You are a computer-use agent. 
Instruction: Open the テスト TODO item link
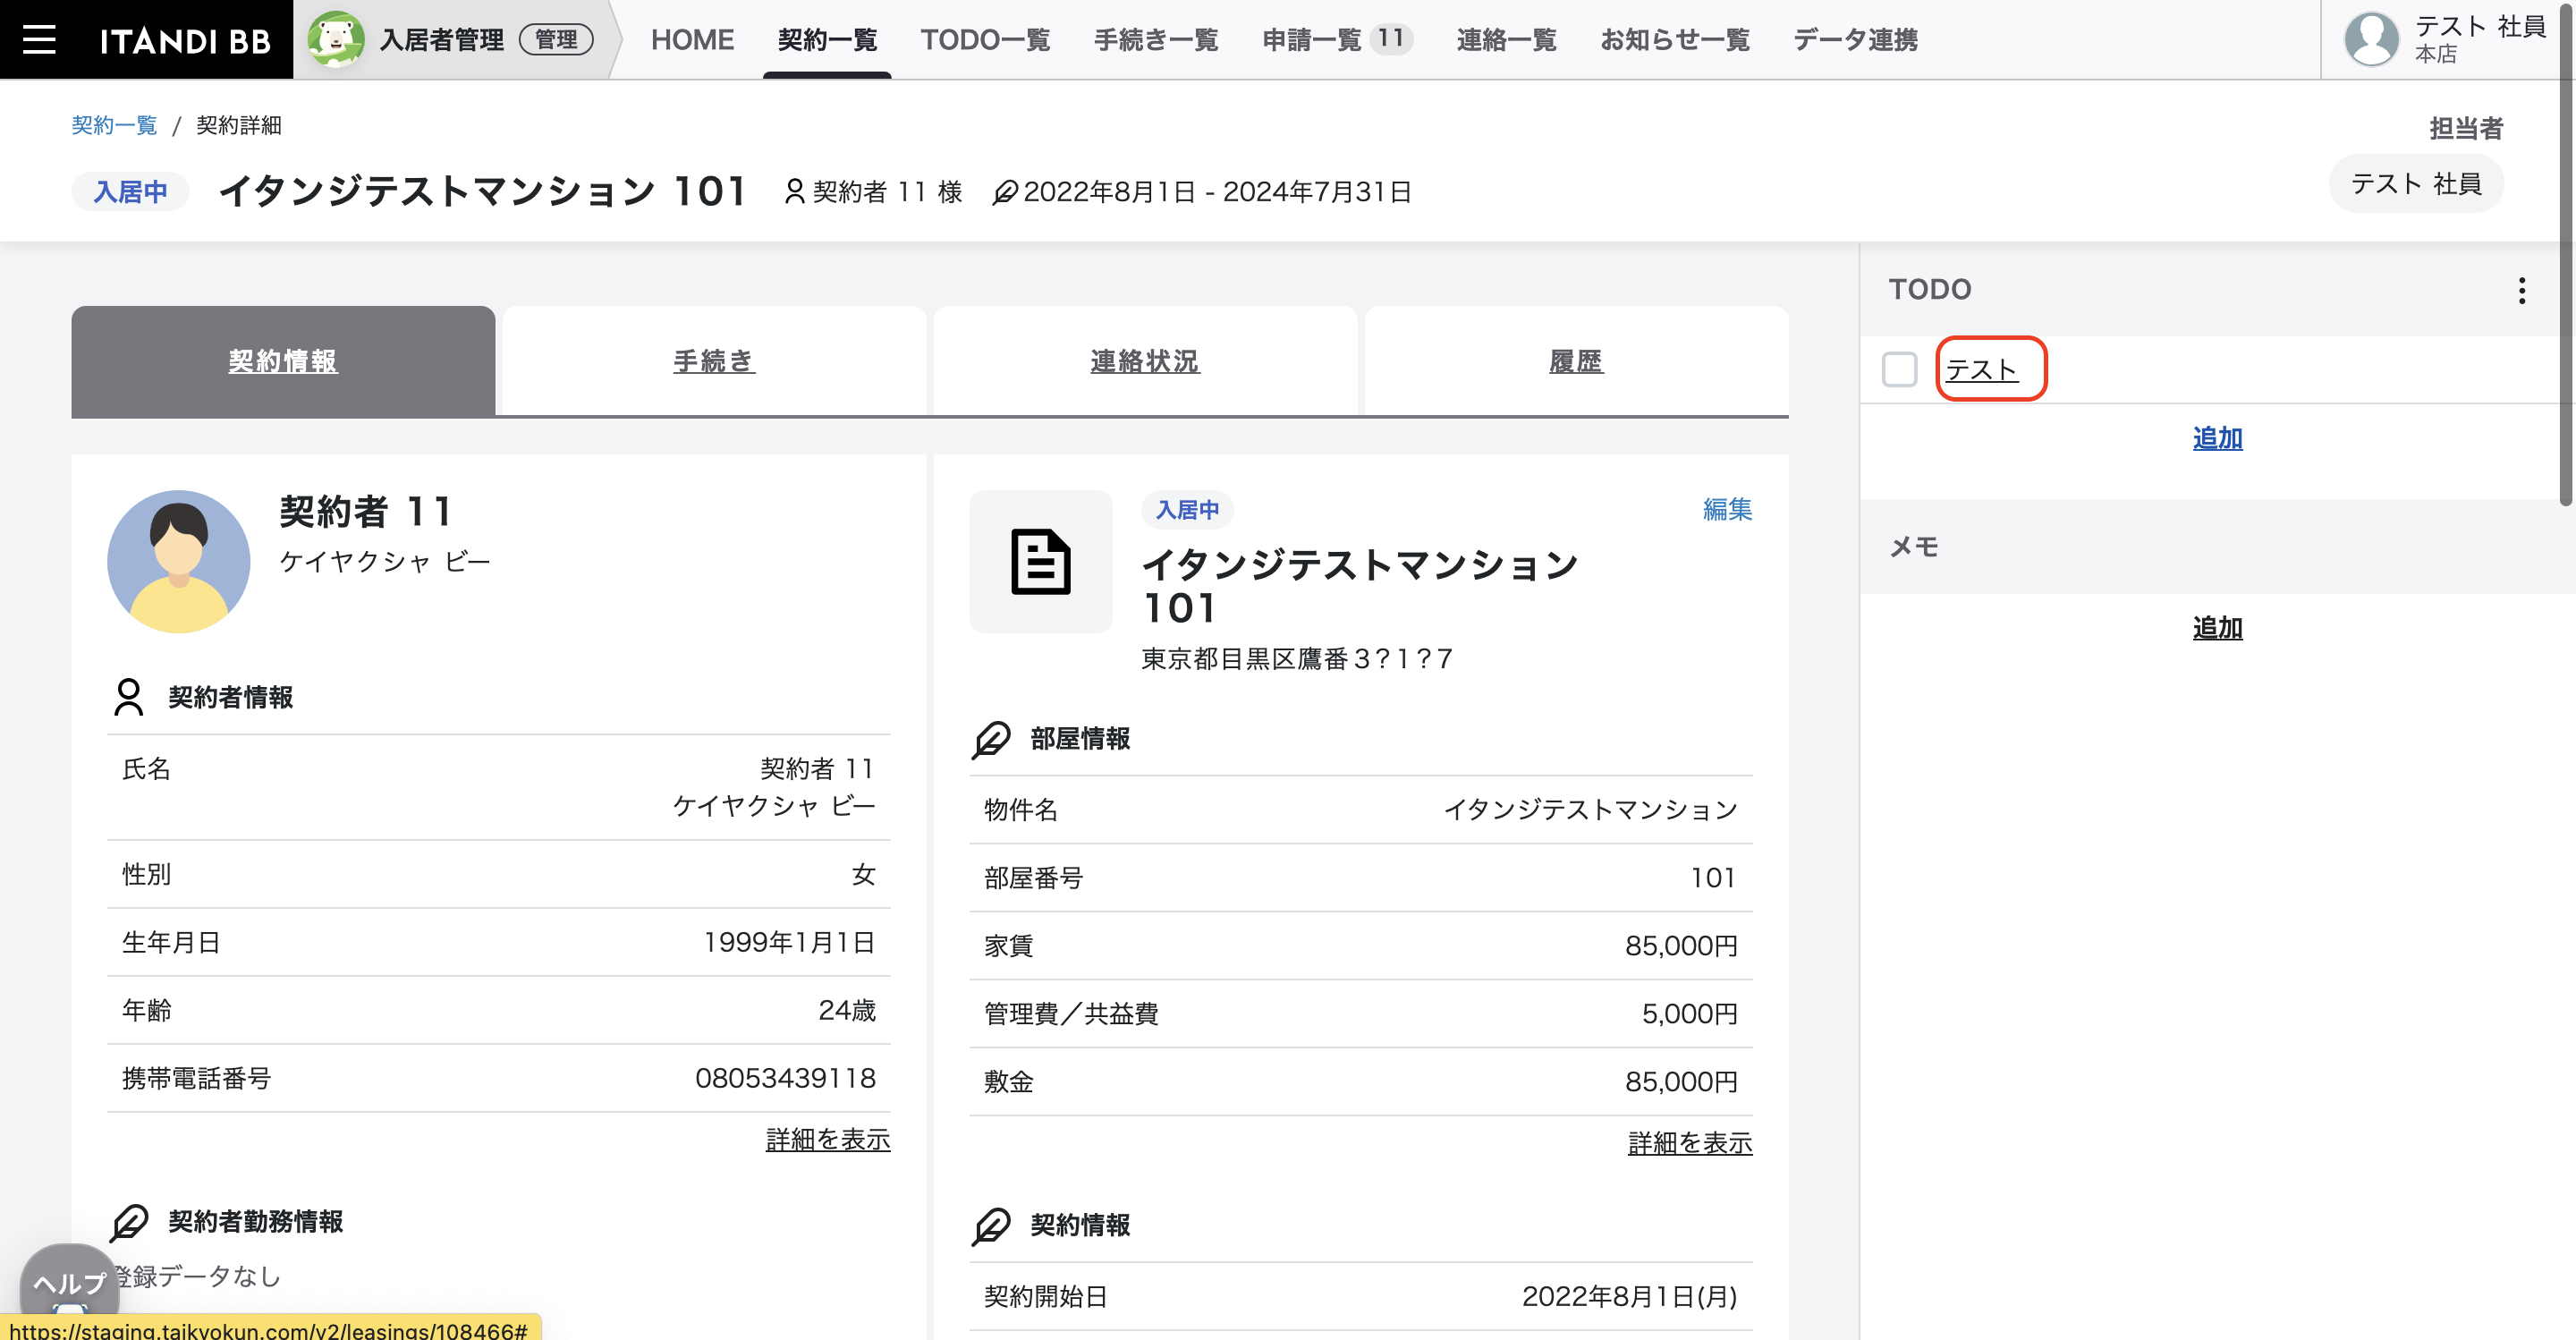[1981, 370]
